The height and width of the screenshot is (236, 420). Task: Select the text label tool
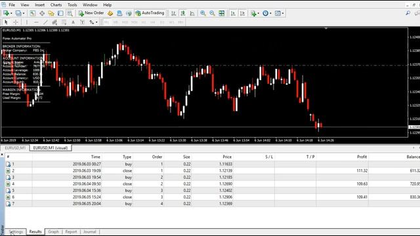(83, 22)
